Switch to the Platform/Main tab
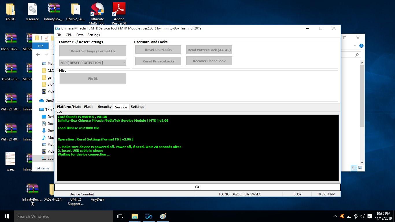 tap(69, 107)
